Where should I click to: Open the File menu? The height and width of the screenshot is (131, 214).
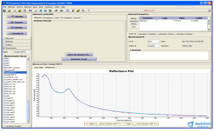[5, 7]
